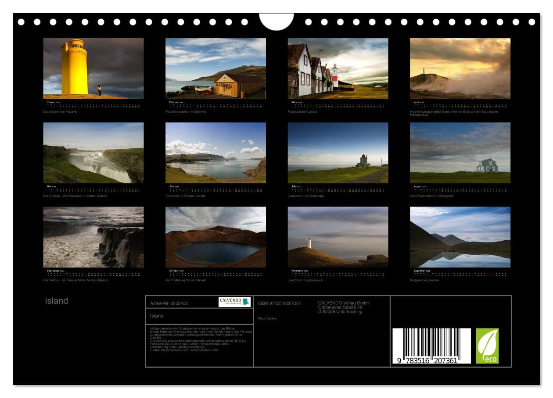553x398 pixels.
Task: Select the blue fisherman's house in Sandgerði photo
Action: (460, 153)
